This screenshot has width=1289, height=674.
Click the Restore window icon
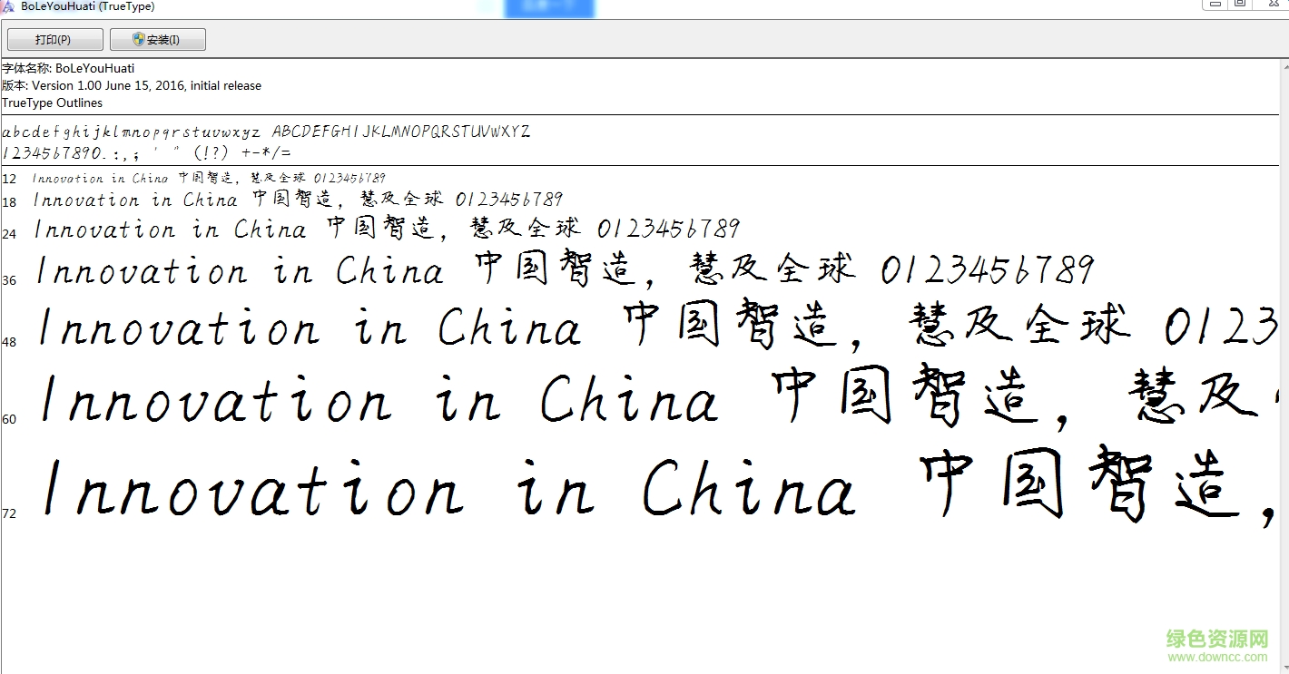(1241, 5)
